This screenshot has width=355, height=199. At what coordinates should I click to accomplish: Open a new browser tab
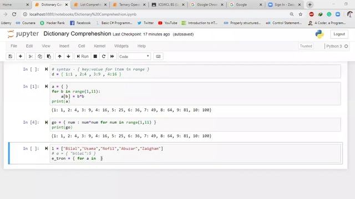310,4
